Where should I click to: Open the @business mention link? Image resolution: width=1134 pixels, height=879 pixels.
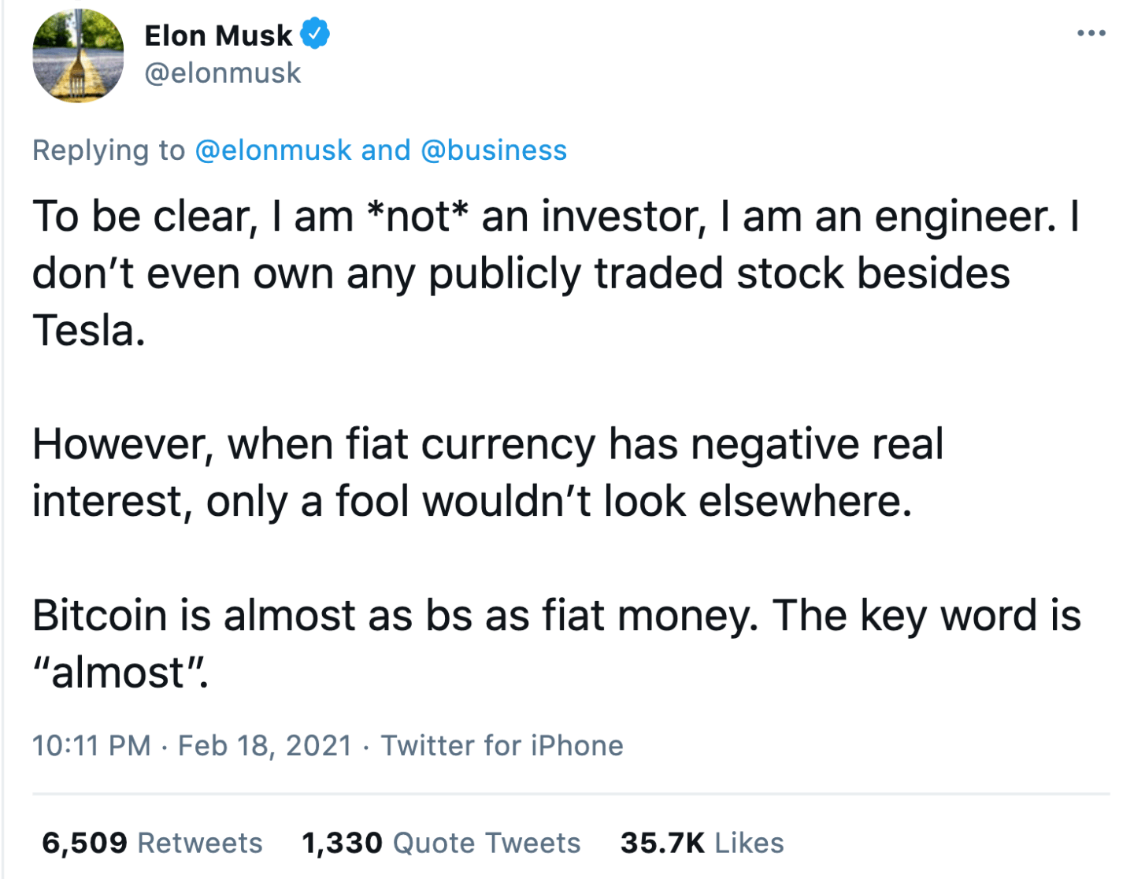pyautogui.click(x=494, y=150)
